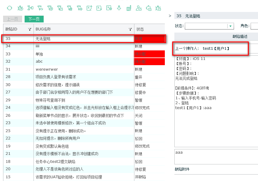The width and height of the screenshot is (258, 181).
Task: Click the comment box containing aaa
Action: (x=216, y=157)
